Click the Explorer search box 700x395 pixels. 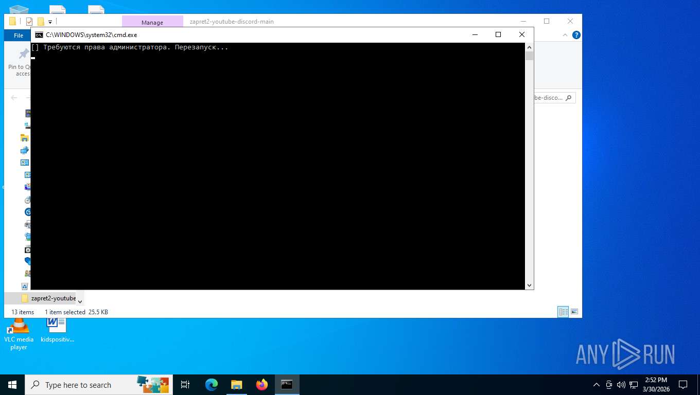554,98
